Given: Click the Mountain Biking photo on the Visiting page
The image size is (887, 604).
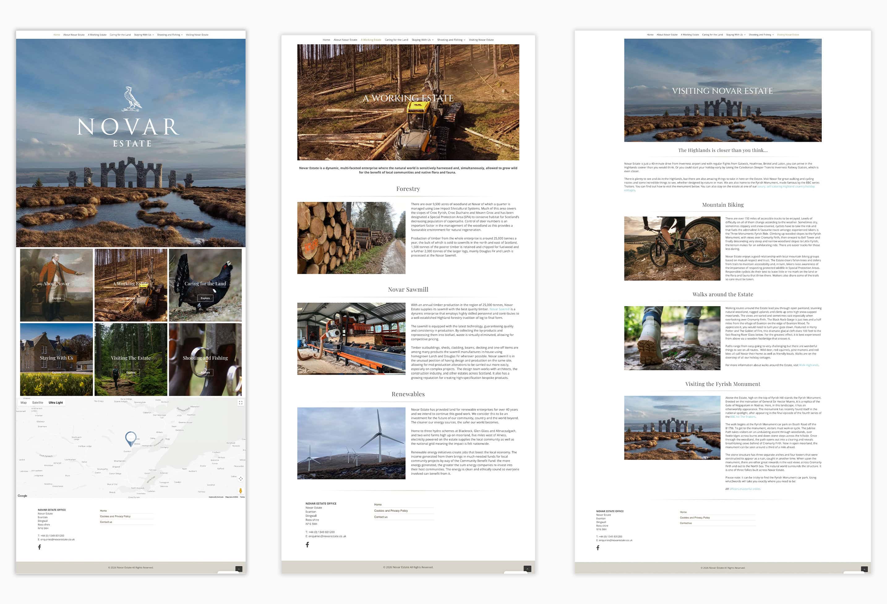Looking at the screenshot, I should click(672, 249).
